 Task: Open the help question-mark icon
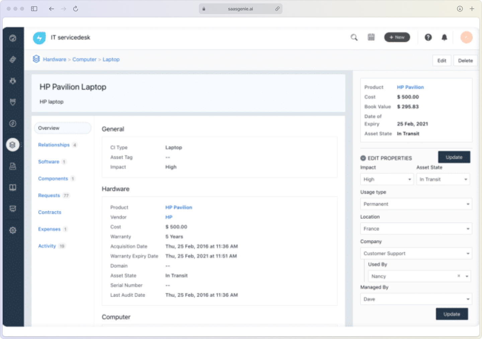coord(428,38)
